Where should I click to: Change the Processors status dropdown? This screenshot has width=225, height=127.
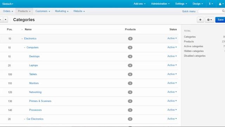click(x=172, y=110)
